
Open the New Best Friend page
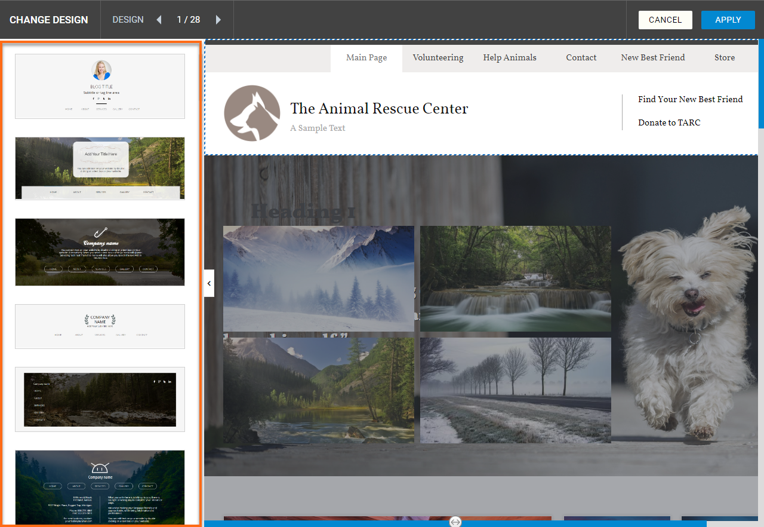pos(652,58)
